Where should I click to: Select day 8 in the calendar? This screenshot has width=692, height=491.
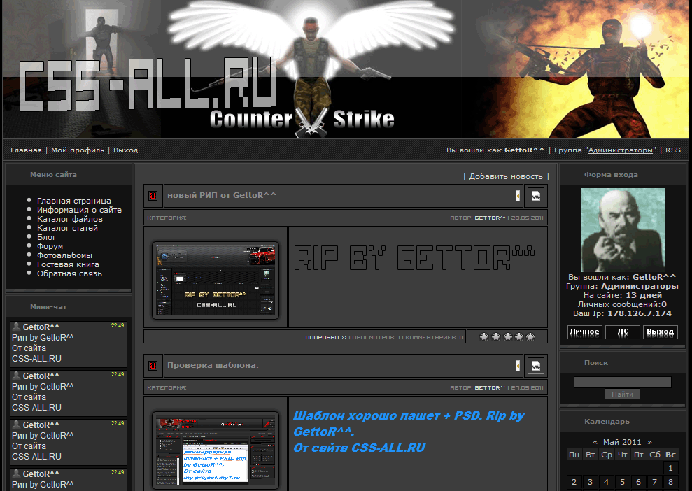pyautogui.click(x=671, y=482)
